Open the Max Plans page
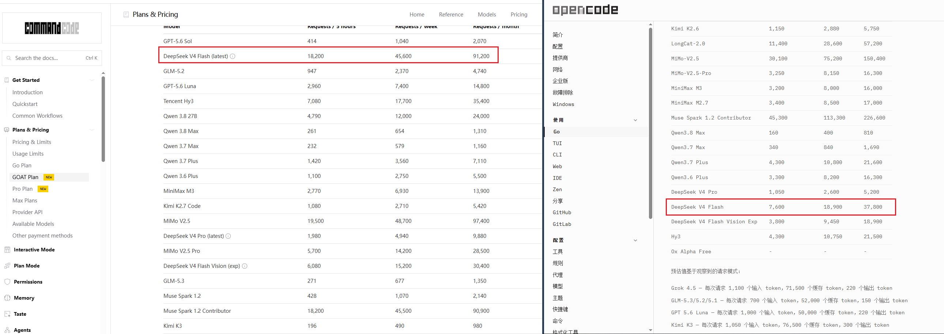Image resolution: width=944 pixels, height=334 pixels. click(25, 201)
